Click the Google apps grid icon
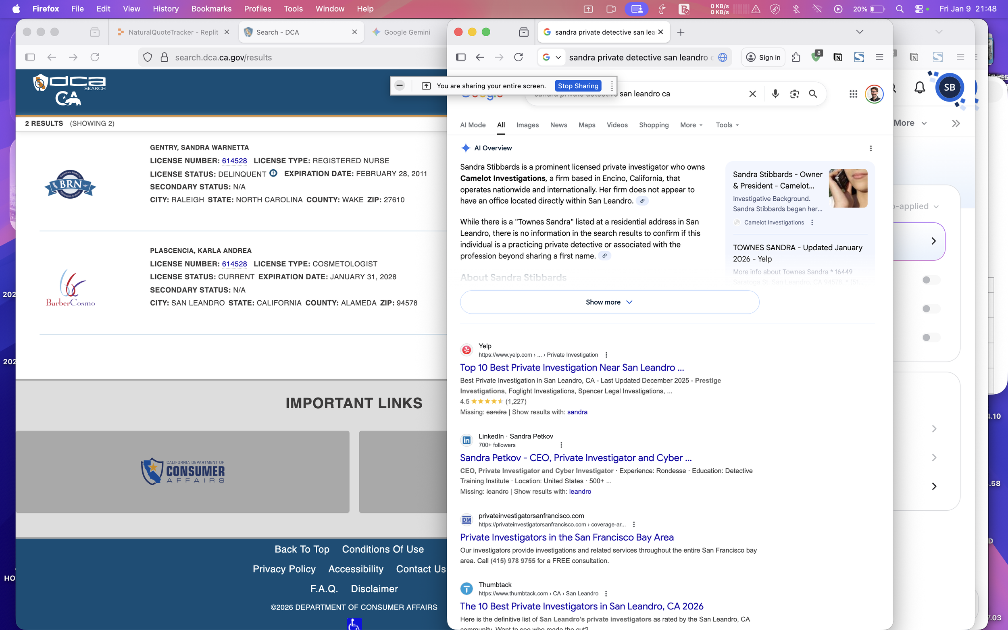1008x630 pixels. click(853, 94)
